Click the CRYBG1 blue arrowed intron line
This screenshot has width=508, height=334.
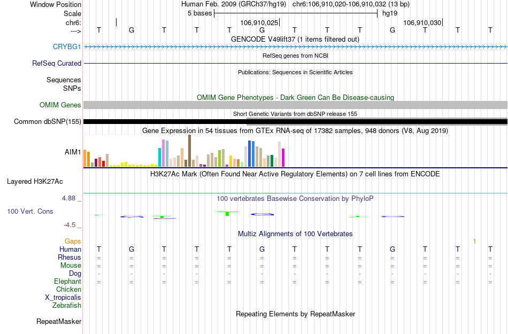(x=295, y=47)
